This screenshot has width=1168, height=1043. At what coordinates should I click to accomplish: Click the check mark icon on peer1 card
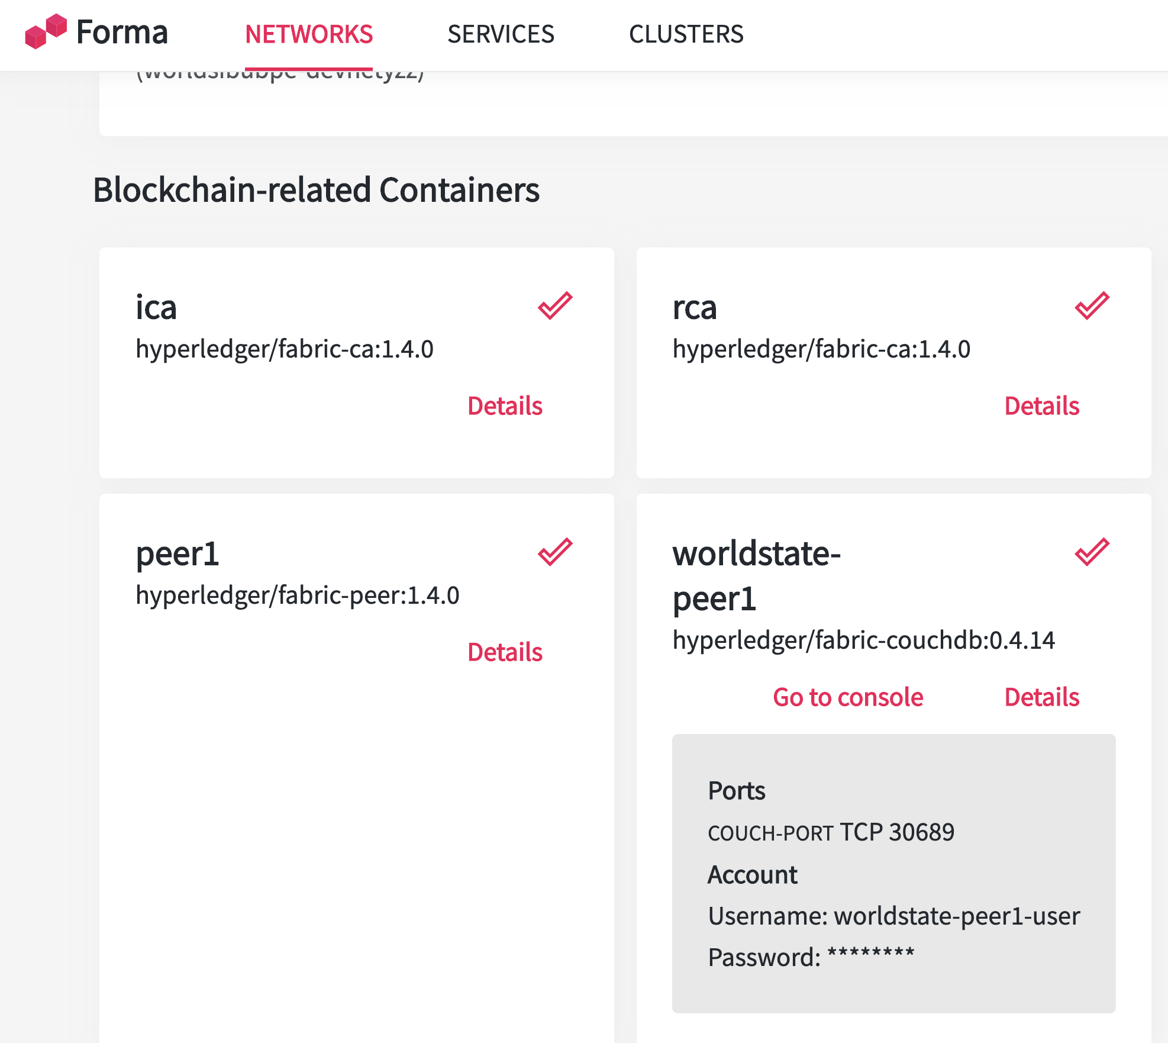click(x=555, y=552)
